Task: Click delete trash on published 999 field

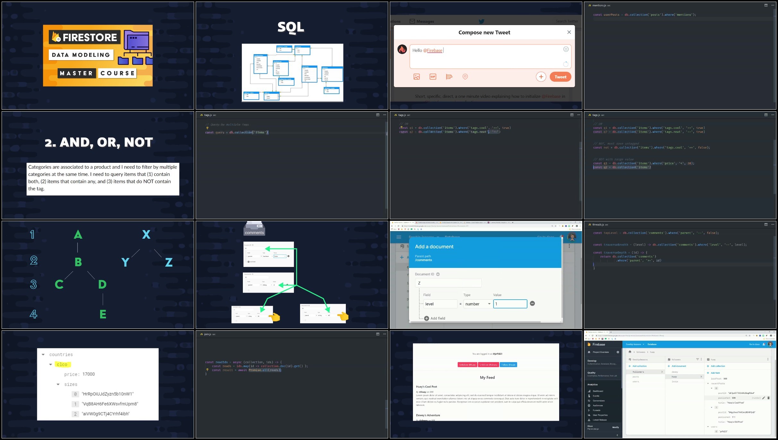Action: (x=768, y=398)
